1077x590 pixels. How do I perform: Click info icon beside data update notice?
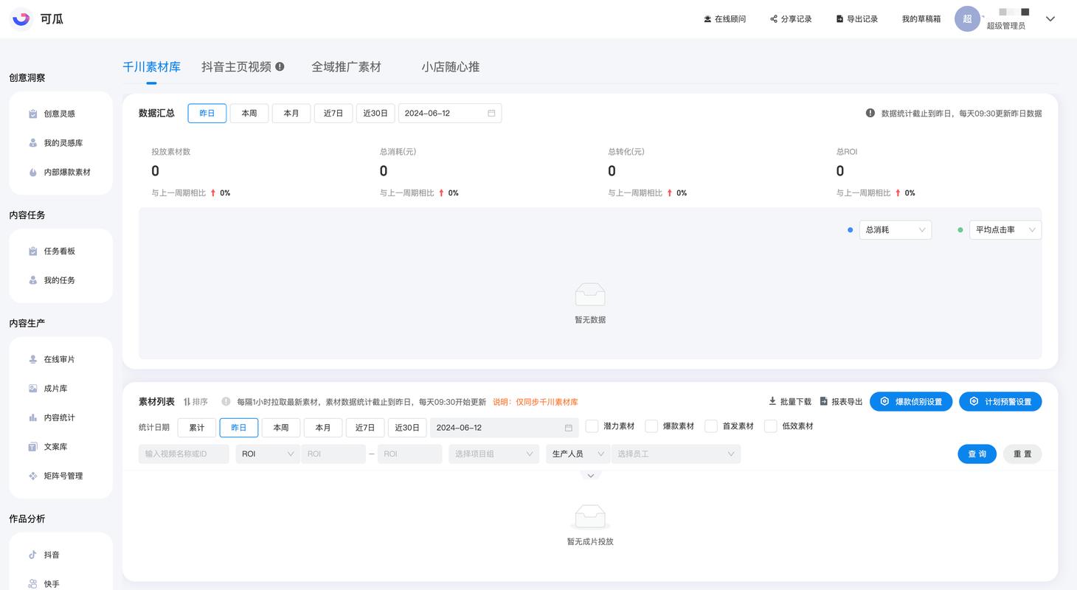(870, 114)
